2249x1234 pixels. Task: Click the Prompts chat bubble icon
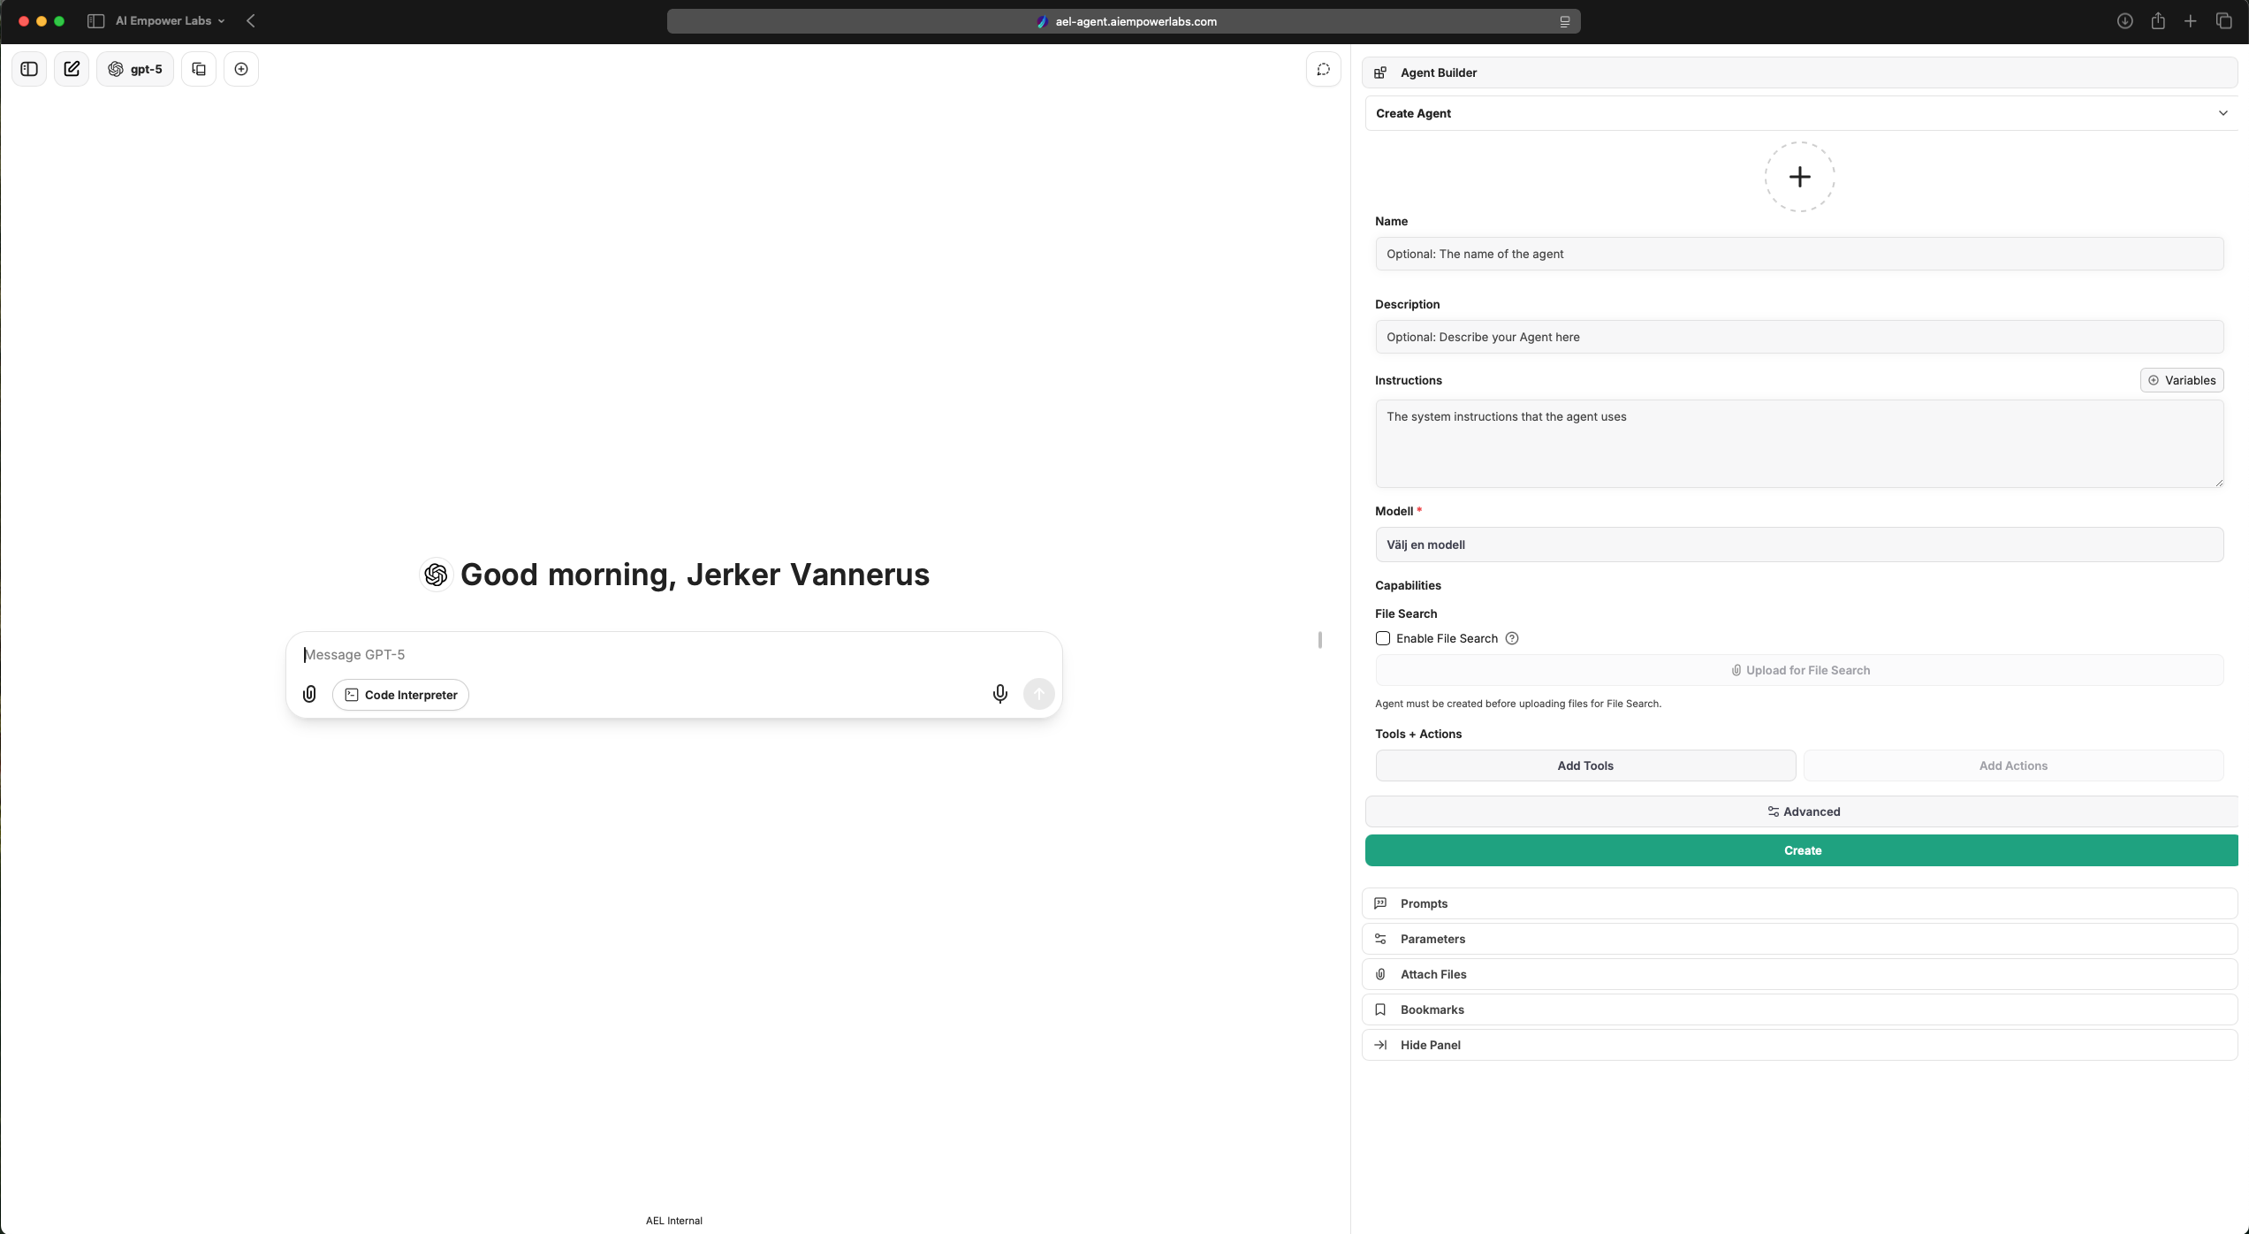click(x=1380, y=903)
